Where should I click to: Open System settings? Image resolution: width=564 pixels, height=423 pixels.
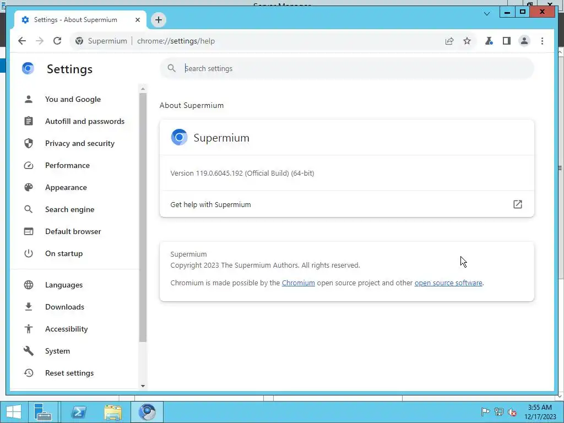[57, 351]
